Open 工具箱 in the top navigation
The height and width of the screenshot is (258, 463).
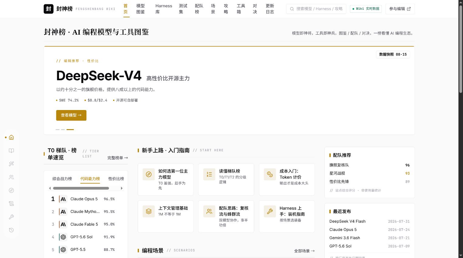(x=241, y=9)
